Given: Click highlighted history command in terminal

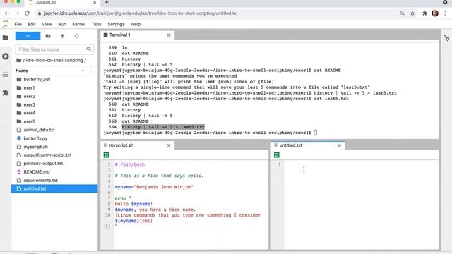Looking at the screenshot, I should click(x=163, y=127).
